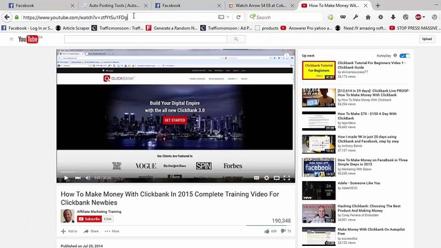Click the Upload button
Image resolution: width=441 pixels, height=248 pixels.
point(427,39)
